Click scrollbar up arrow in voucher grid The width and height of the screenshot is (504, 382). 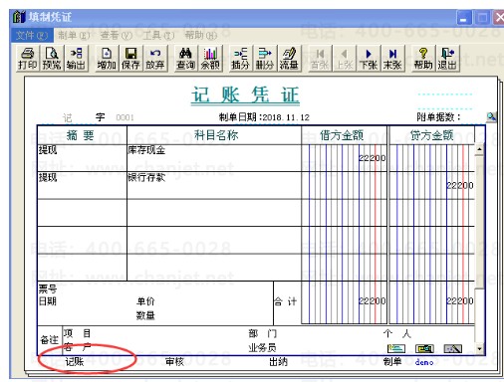click(x=479, y=149)
